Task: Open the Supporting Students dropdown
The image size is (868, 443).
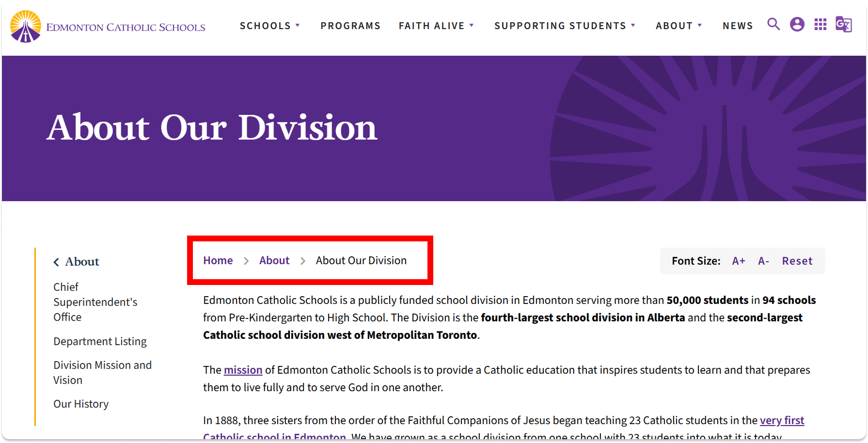Action: (x=565, y=26)
